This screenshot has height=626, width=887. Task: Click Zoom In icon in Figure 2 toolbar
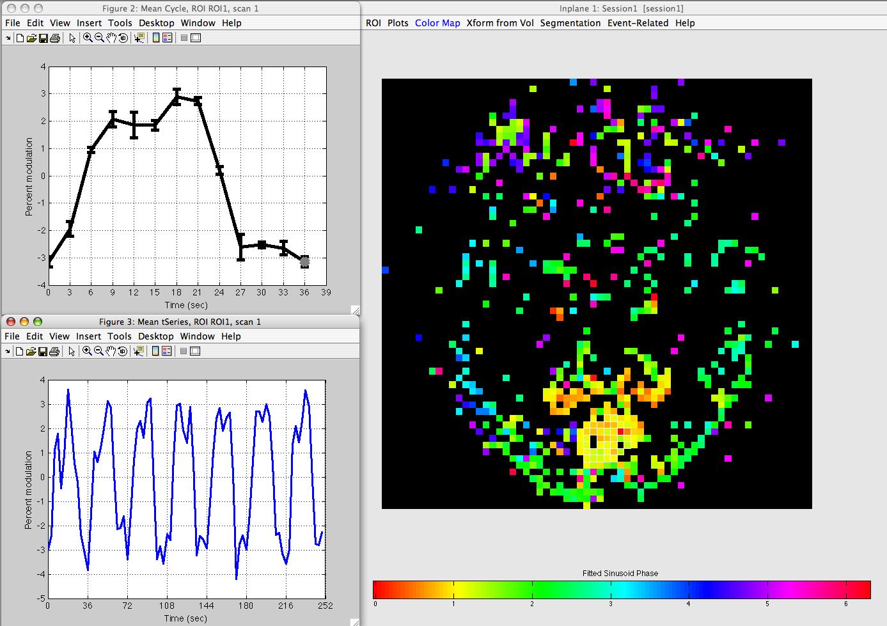88,38
